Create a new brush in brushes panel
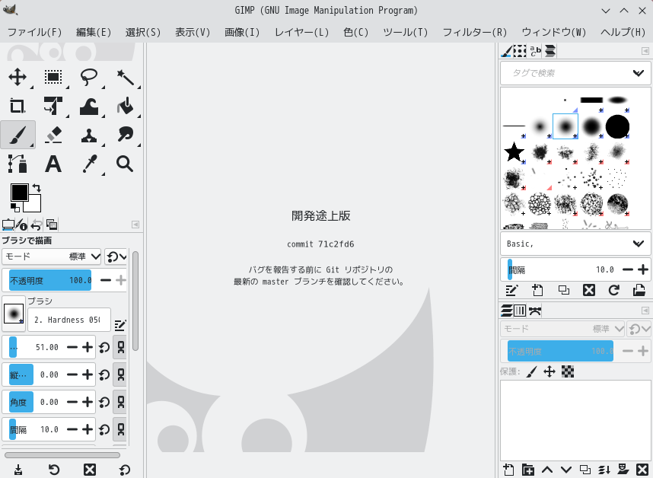Viewport: 653px width, 478px height. click(537, 290)
